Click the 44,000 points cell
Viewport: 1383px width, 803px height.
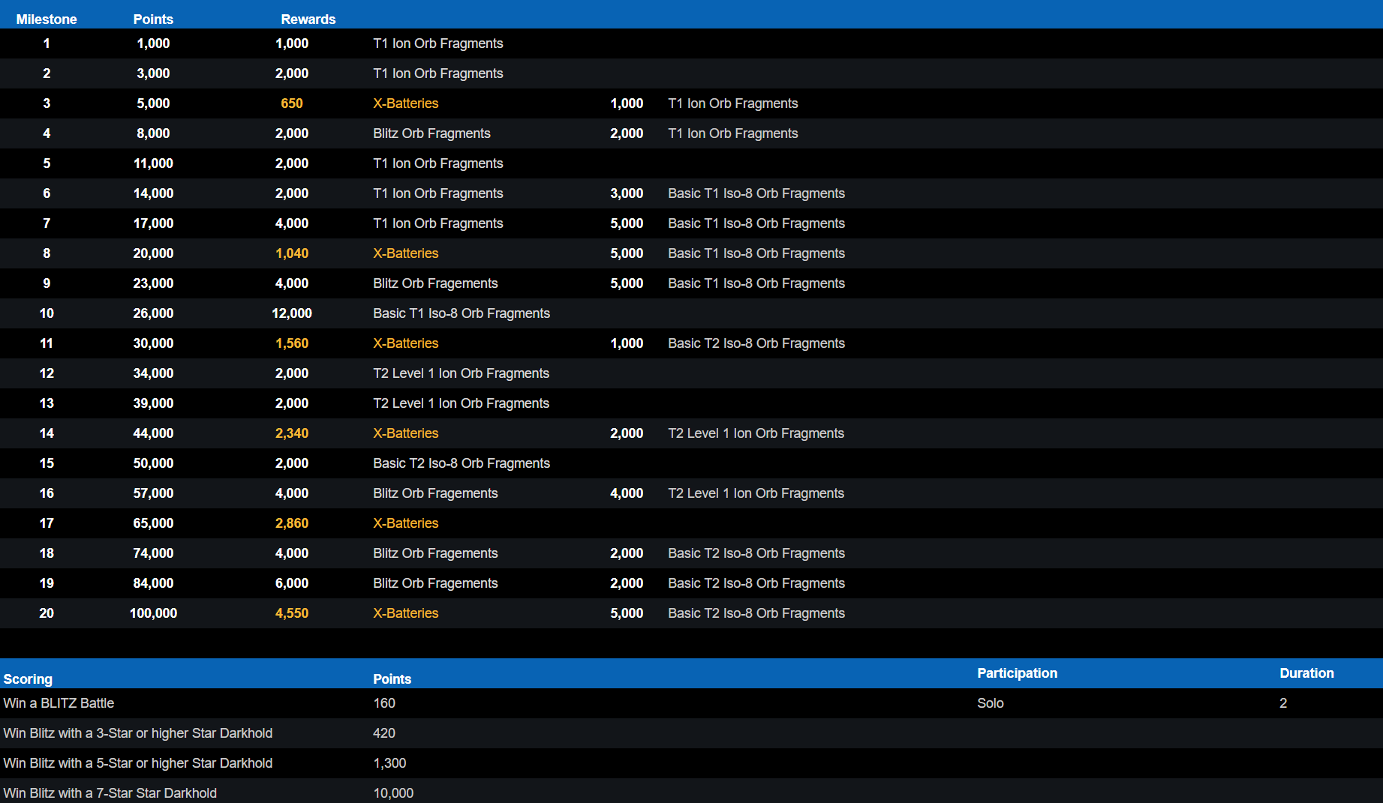[153, 433]
